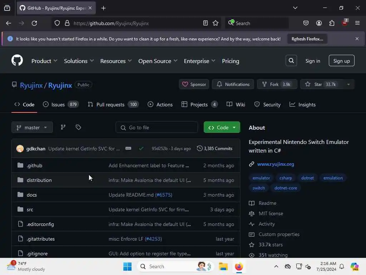Open the .editorconfig file
Screen dimensions: 366x275
(40, 224)
